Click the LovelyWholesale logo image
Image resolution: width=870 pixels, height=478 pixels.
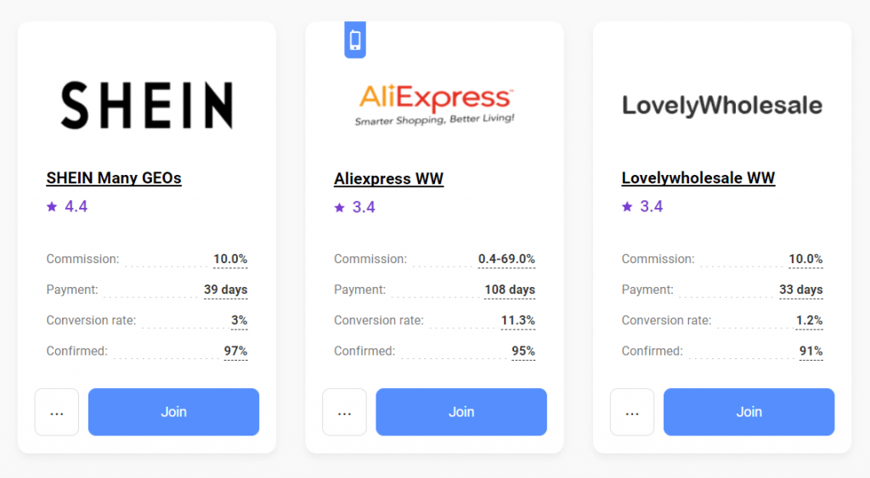722,105
